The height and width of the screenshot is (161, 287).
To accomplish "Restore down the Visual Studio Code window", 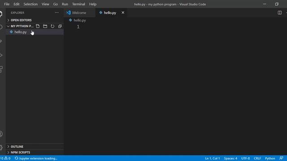I will [277, 4].
